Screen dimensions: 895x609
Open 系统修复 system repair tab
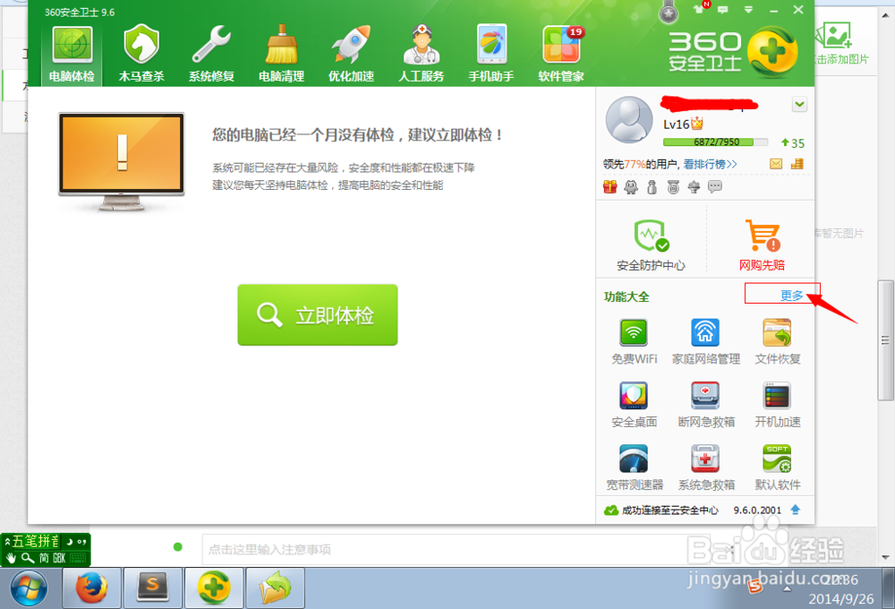click(x=211, y=55)
